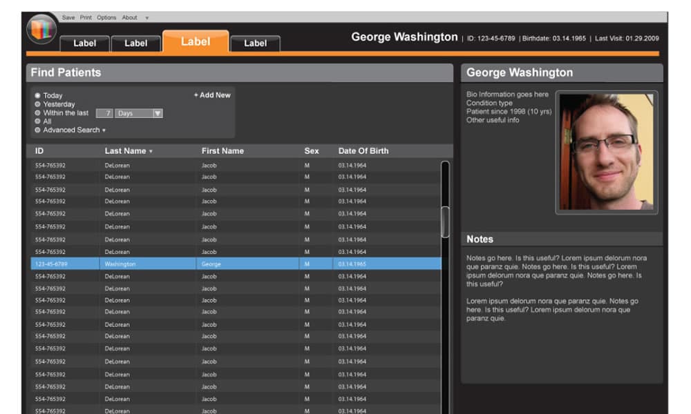Open the About menu
The width and height of the screenshot is (691, 414).
(x=129, y=17)
